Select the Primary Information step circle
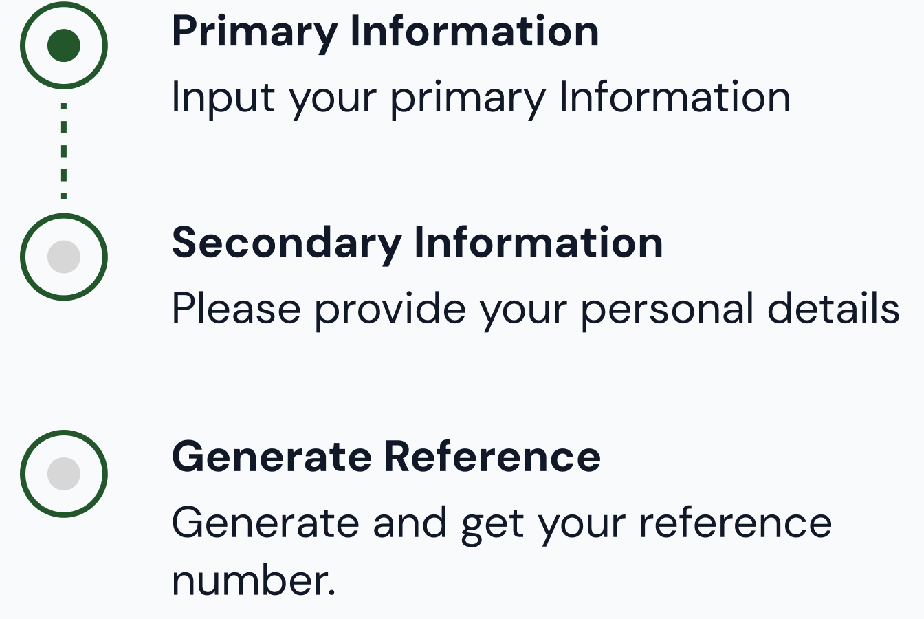This screenshot has width=924, height=619. point(64,45)
